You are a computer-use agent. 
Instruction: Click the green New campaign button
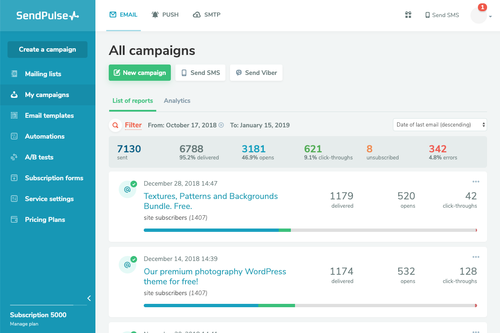pyautogui.click(x=140, y=73)
